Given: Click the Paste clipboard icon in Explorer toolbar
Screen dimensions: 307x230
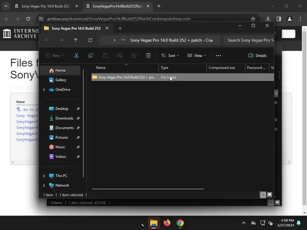Looking at the screenshot, I should [x=105, y=55].
